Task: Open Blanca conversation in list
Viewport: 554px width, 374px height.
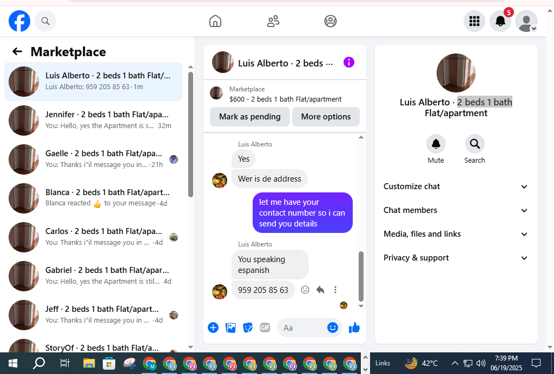Action: tap(93, 198)
